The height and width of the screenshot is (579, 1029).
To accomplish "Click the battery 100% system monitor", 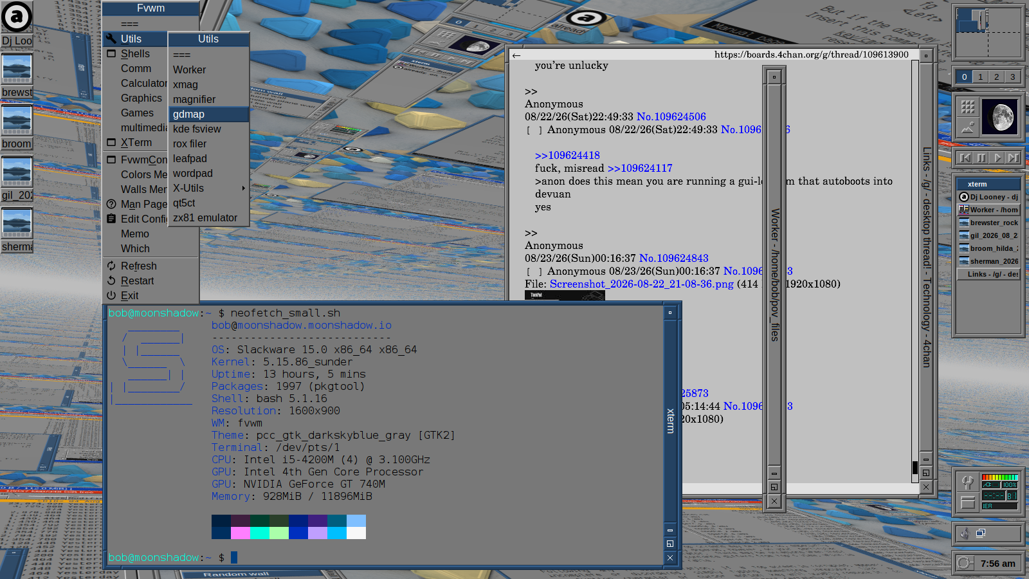I will [x=1000, y=492].
